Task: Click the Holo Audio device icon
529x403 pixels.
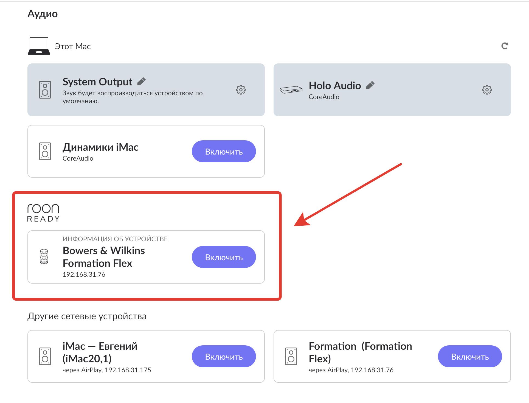Action: tap(291, 90)
